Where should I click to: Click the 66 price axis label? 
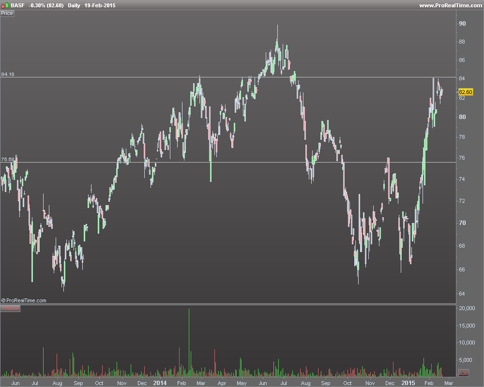click(x=462, y=269)
